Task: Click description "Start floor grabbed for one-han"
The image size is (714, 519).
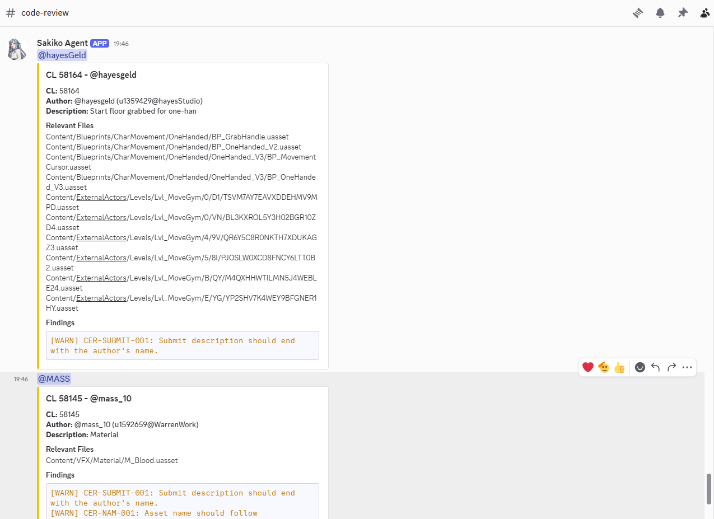Action: [143, 111]
